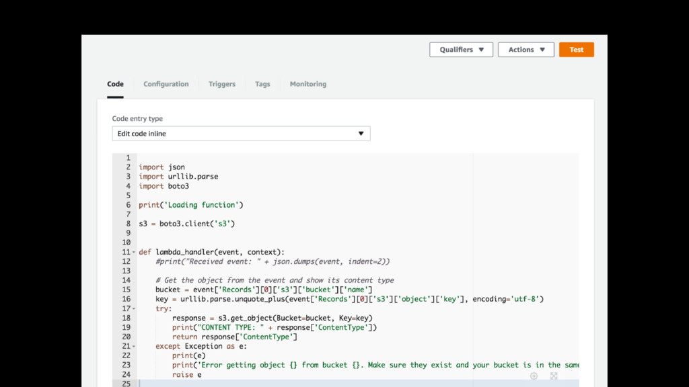The height and width of the screenshot is (387, 689).
Task: Click the 'raise e' line
Action: (x=187, y=375)
